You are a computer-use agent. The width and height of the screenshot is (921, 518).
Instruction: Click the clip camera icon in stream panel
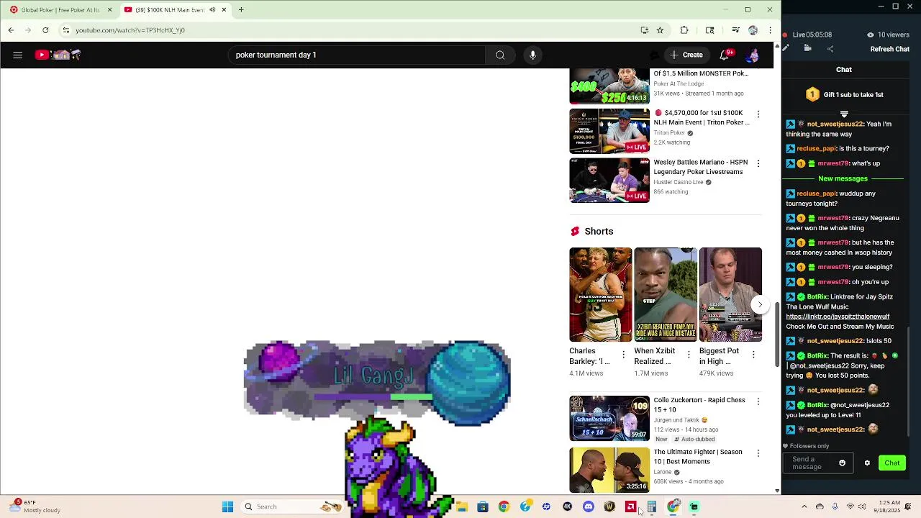808,48
